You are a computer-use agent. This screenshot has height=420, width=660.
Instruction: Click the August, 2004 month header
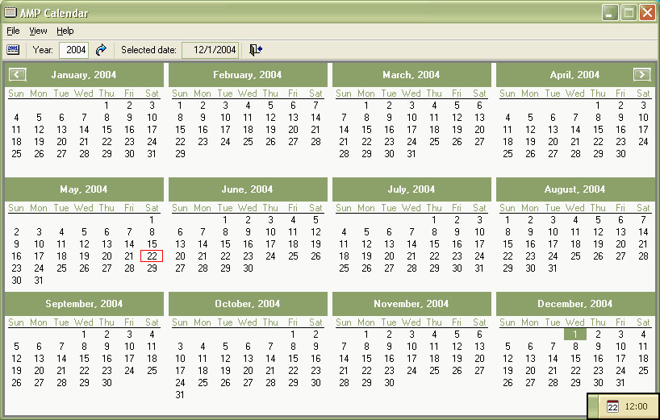[574, 189]
